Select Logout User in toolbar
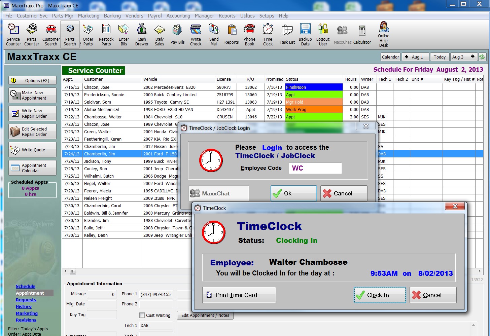 323,34
